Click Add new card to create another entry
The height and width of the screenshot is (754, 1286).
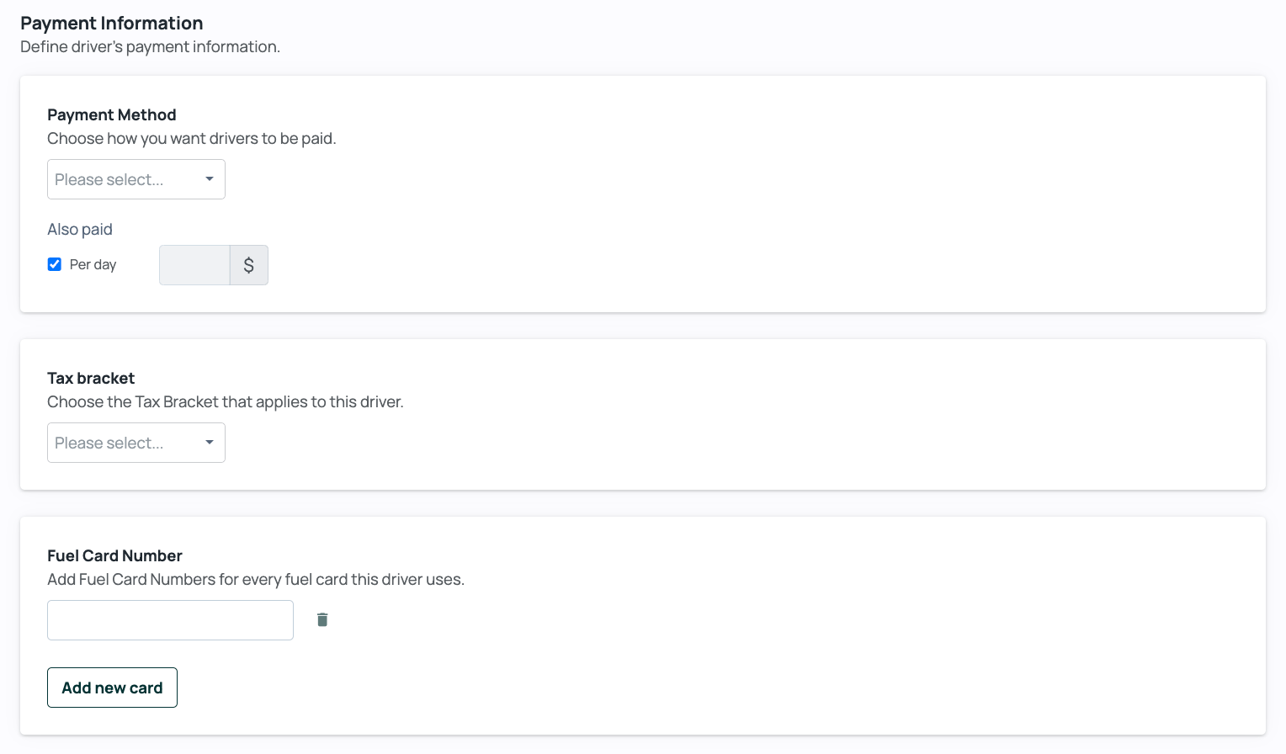point(112,688)
